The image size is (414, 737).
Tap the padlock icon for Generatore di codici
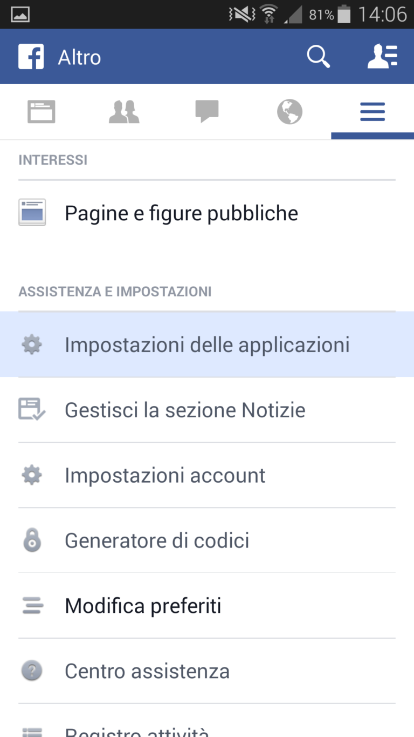(32, 540)
